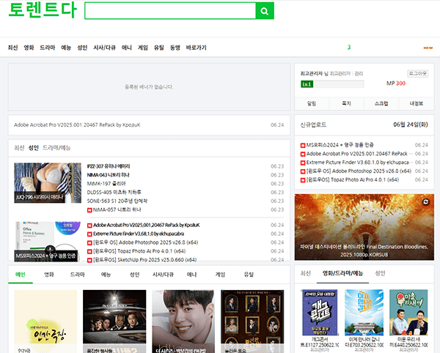Image resolution: width=440 pixels, height=353 pixels.
Task: Open the MS오피스2024 + 영구 정품 인증 link in 신규업로드
Action: [340, 145]
